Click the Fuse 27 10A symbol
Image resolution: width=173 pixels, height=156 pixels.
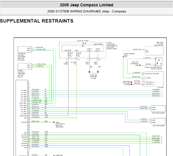click(77, 55)
